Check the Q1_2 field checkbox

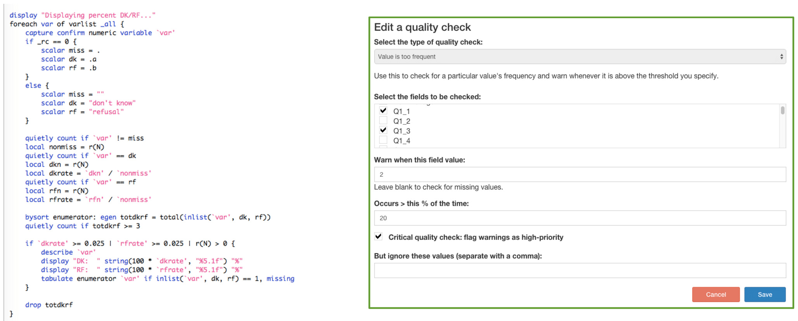[383, 120]
